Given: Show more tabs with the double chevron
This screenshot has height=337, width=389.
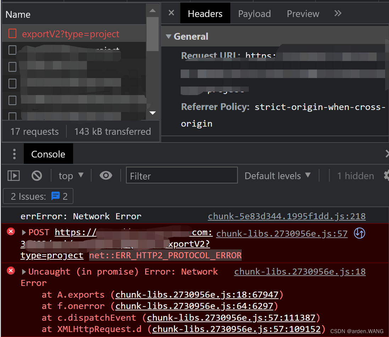Looking at the screenshot, I should 338,13.
